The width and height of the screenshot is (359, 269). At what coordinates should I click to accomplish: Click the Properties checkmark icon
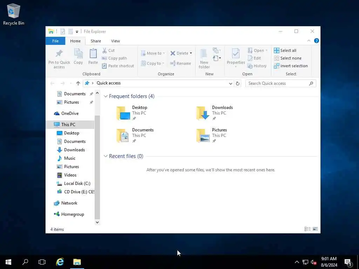[x=236, y=54]
